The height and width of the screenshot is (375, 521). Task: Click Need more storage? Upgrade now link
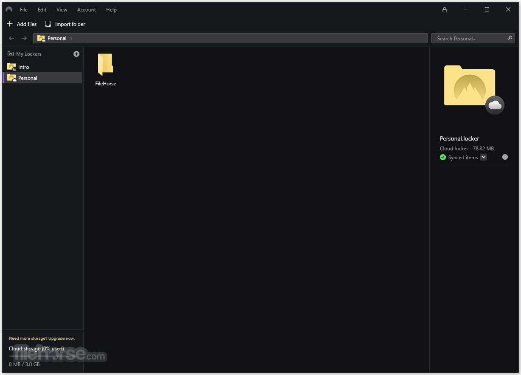[42, 338]
